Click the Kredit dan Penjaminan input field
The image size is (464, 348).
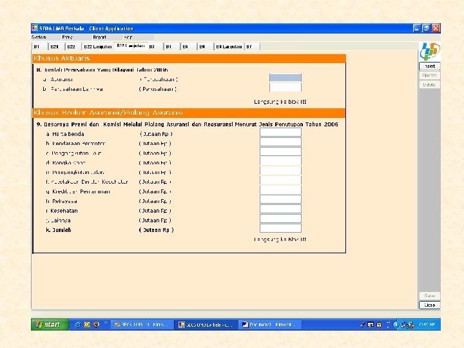tap(280, 189)
